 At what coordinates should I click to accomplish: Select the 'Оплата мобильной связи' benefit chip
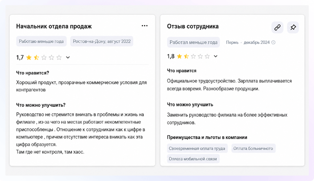[x=193, y=159]
